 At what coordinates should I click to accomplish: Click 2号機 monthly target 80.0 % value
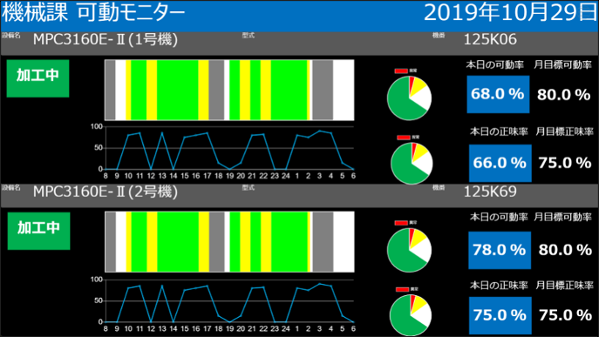pyautogui.click(x=565, y=250)
